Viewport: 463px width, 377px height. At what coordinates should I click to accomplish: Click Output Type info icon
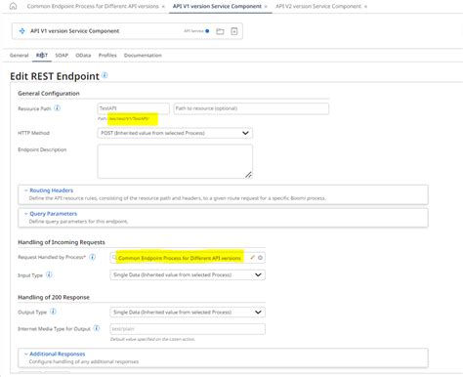pos(53,312)
